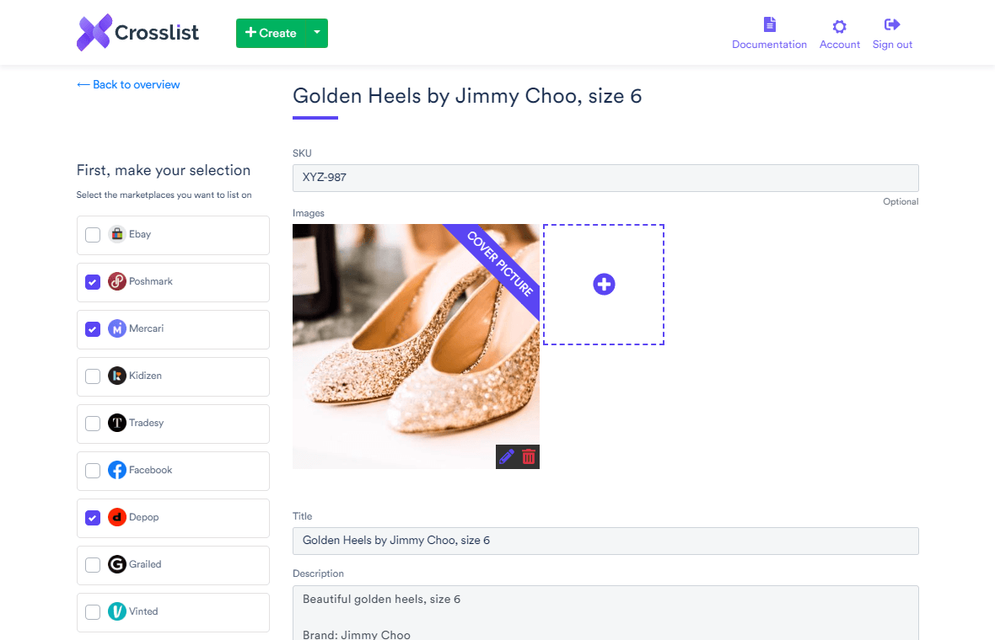
Task: Click the 'Description' field label
Action: 318,573
